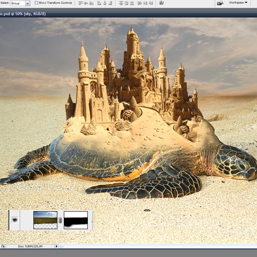Image resolution: width=257 pixels, height=257 pixels.
Task: Click the horizontal scrollbar left arrow
Action: click(x=61, y=246)
